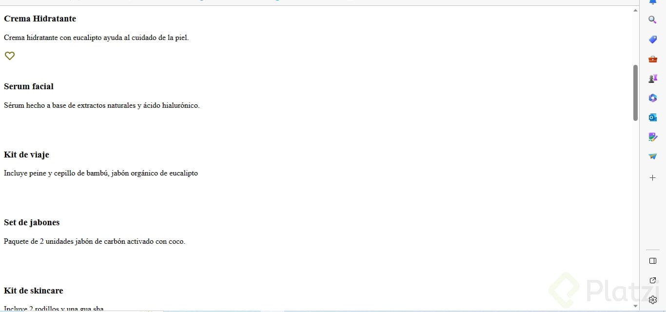This screenshot has height=312, width=666.
Task: Open sidebar settings gear icon
Action: click(653, 300)
